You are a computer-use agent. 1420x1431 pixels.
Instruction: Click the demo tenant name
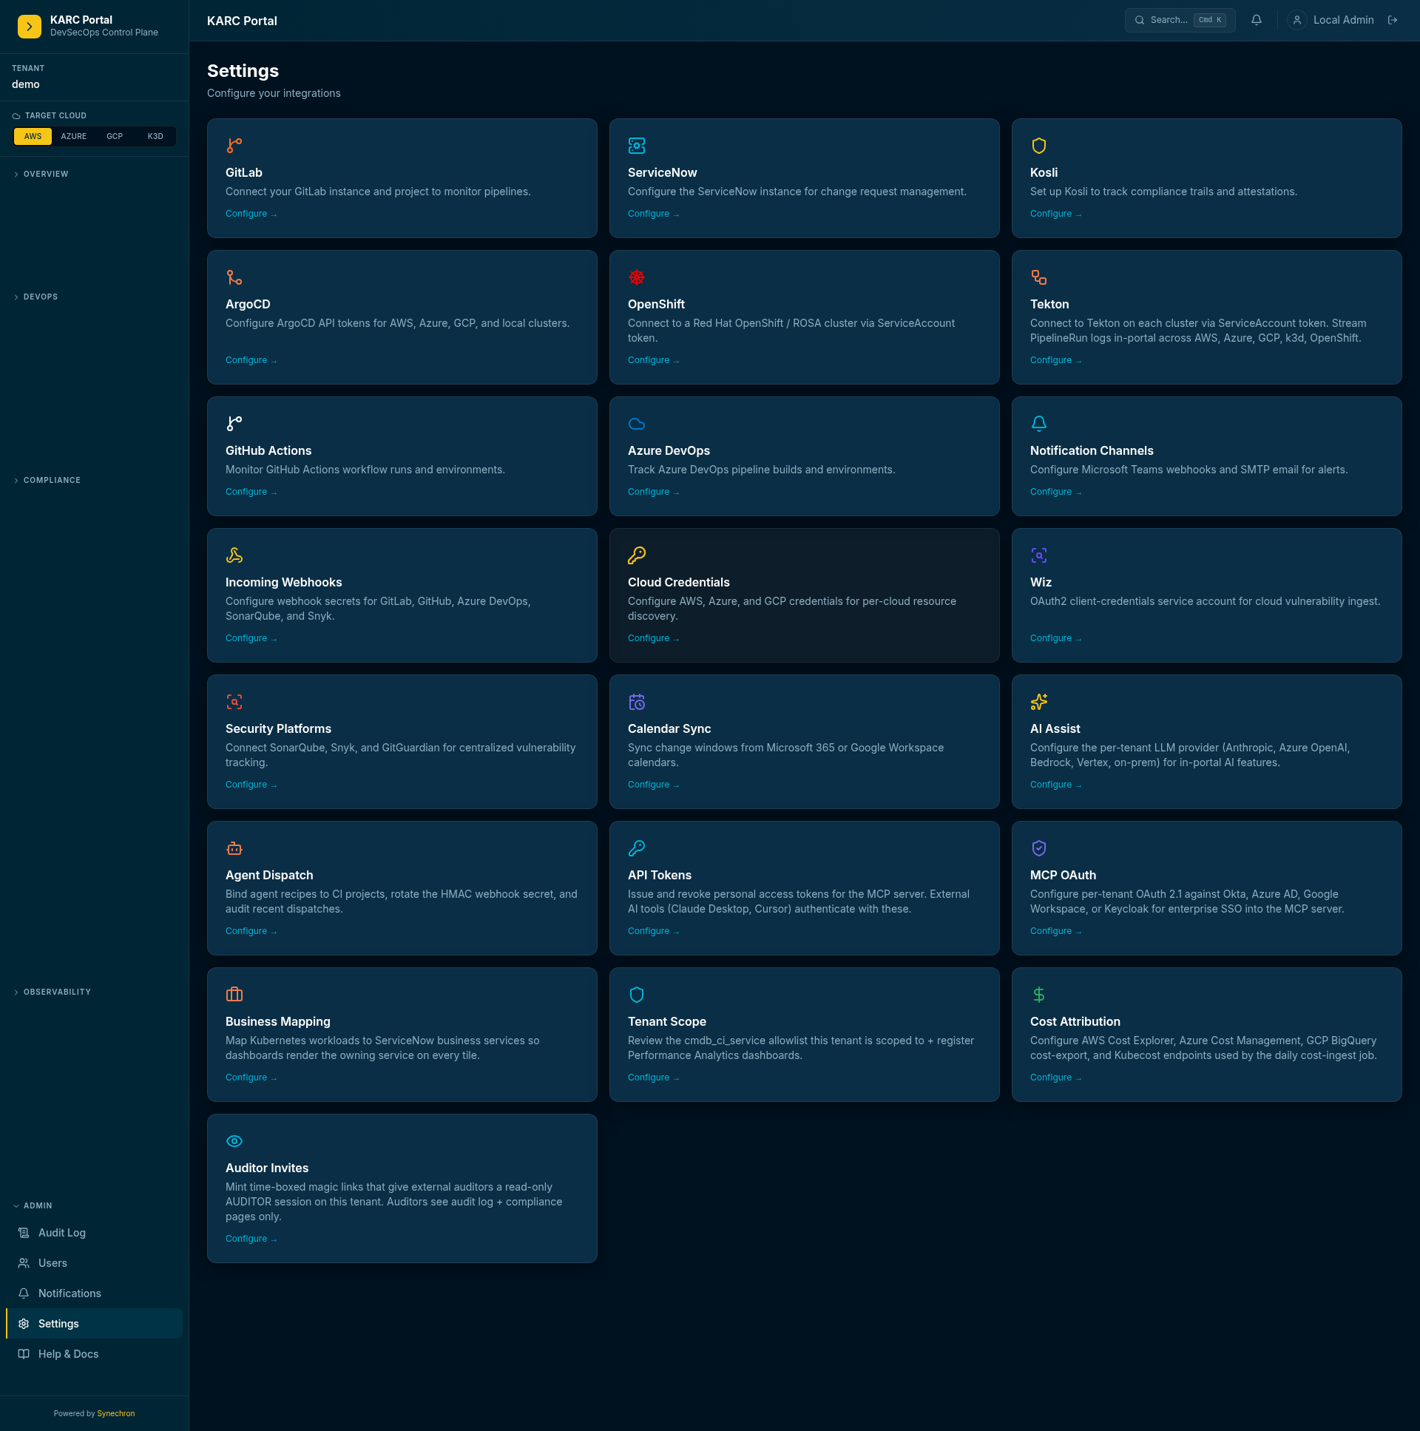coord(26,84)
